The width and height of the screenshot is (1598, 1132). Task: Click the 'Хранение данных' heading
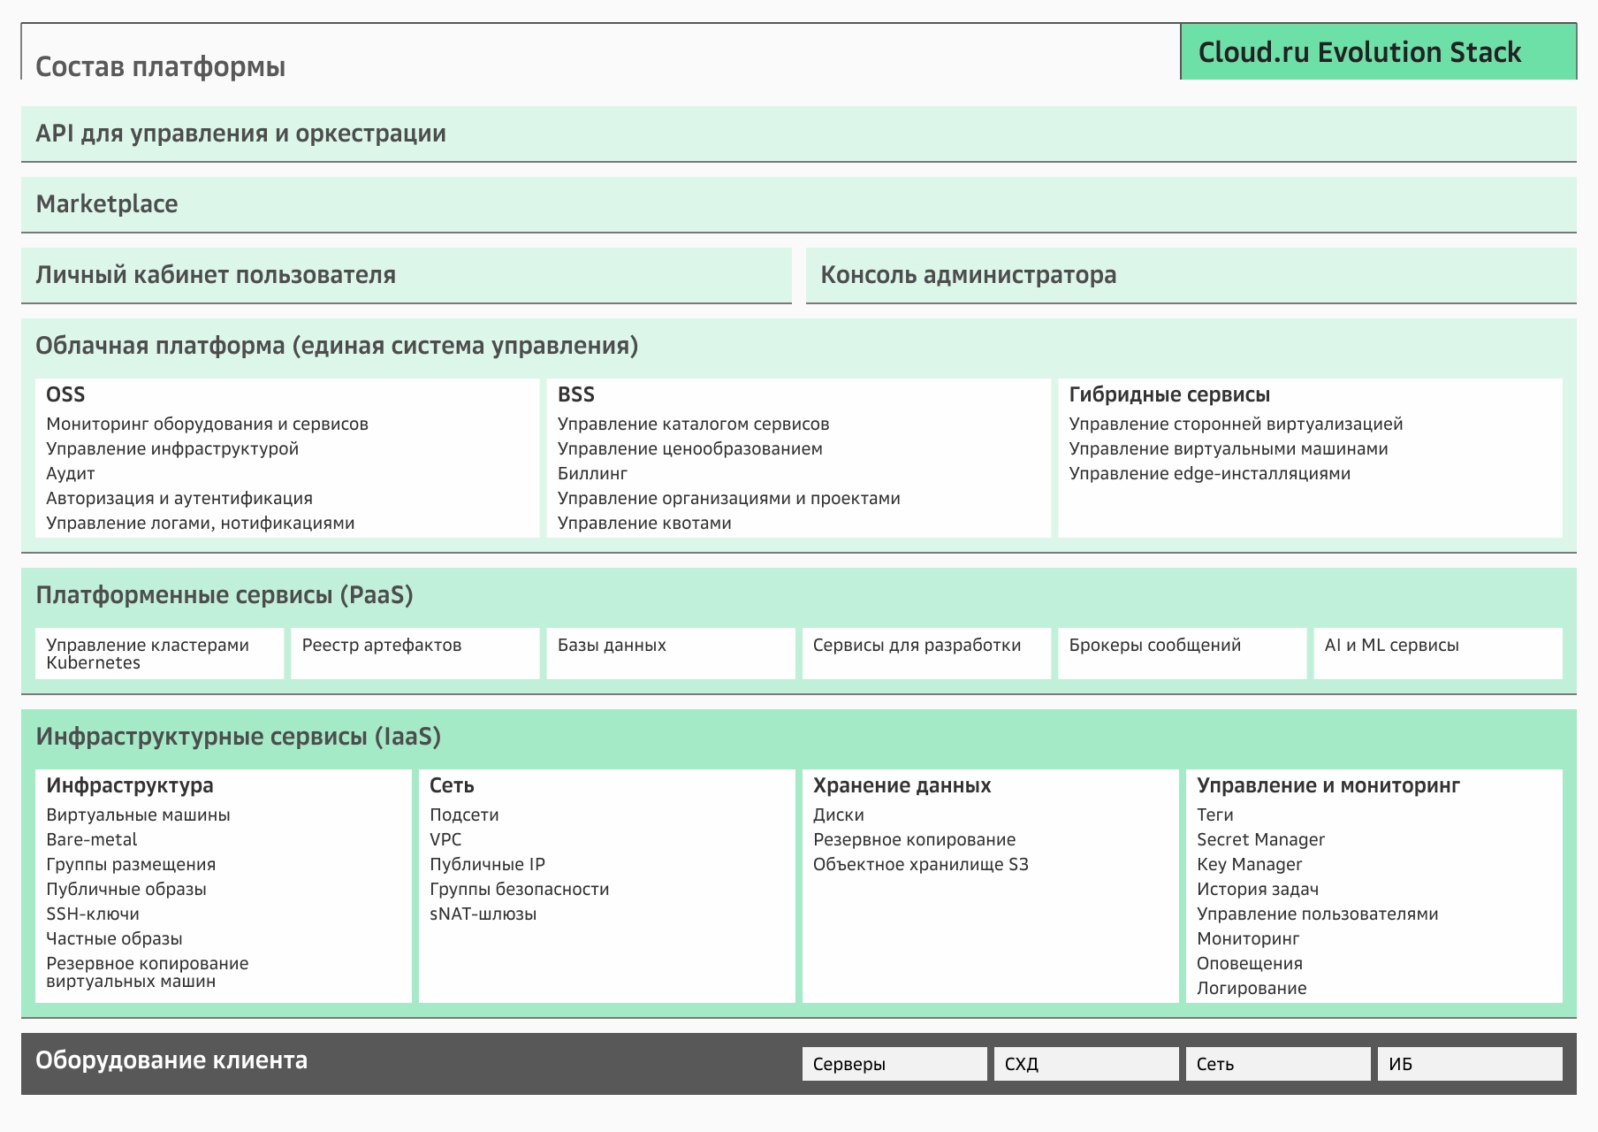tap(902, 785)
